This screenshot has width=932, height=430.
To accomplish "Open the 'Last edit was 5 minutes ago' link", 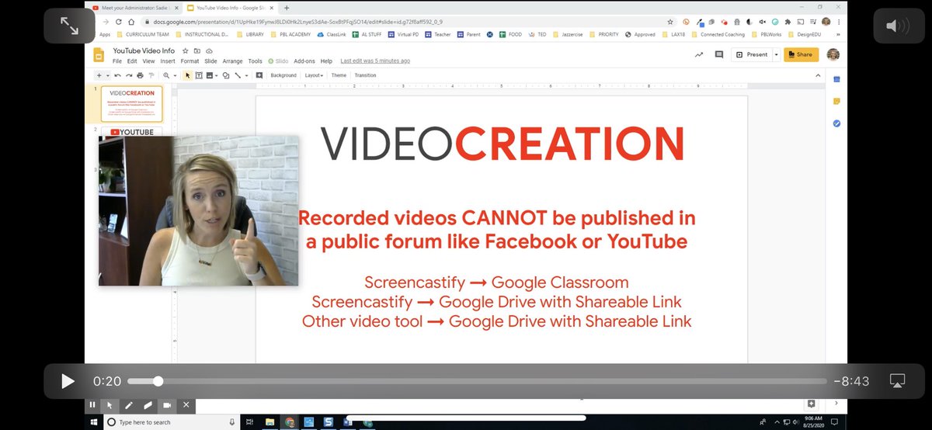I will (375, 61).
